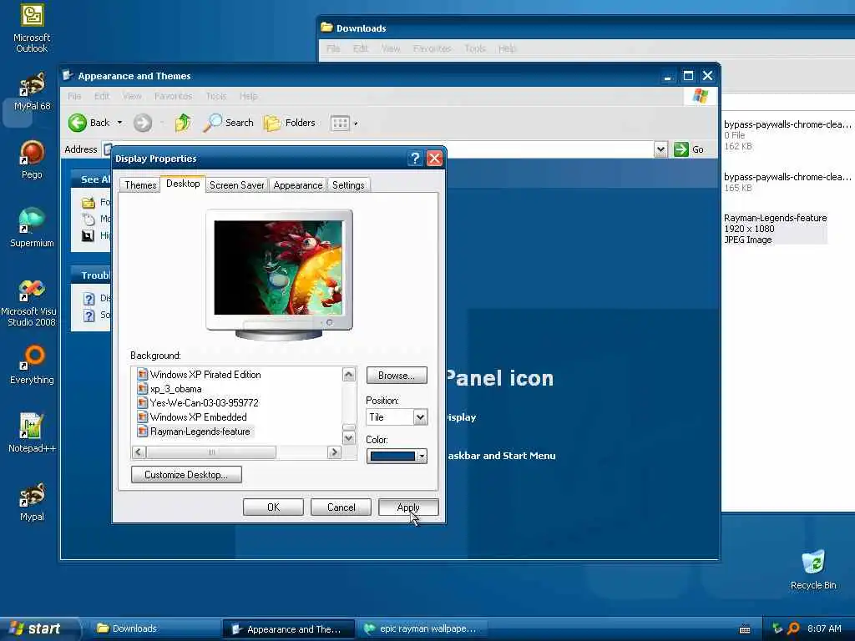Launch Supermium browser shortcut

tap(32, 228)
